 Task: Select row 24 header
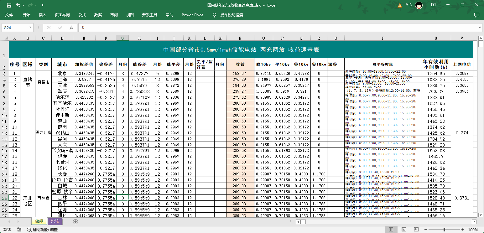click(4, 198)
